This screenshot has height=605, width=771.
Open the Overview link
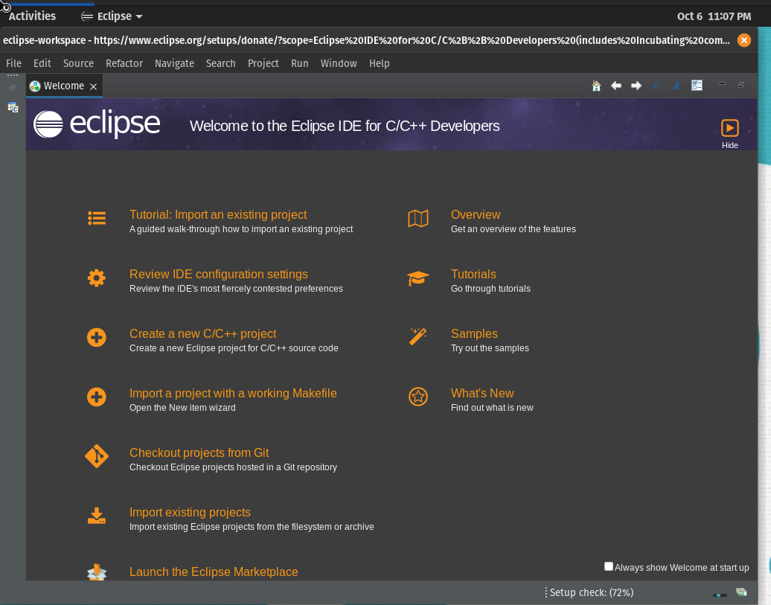coord(476,215)
